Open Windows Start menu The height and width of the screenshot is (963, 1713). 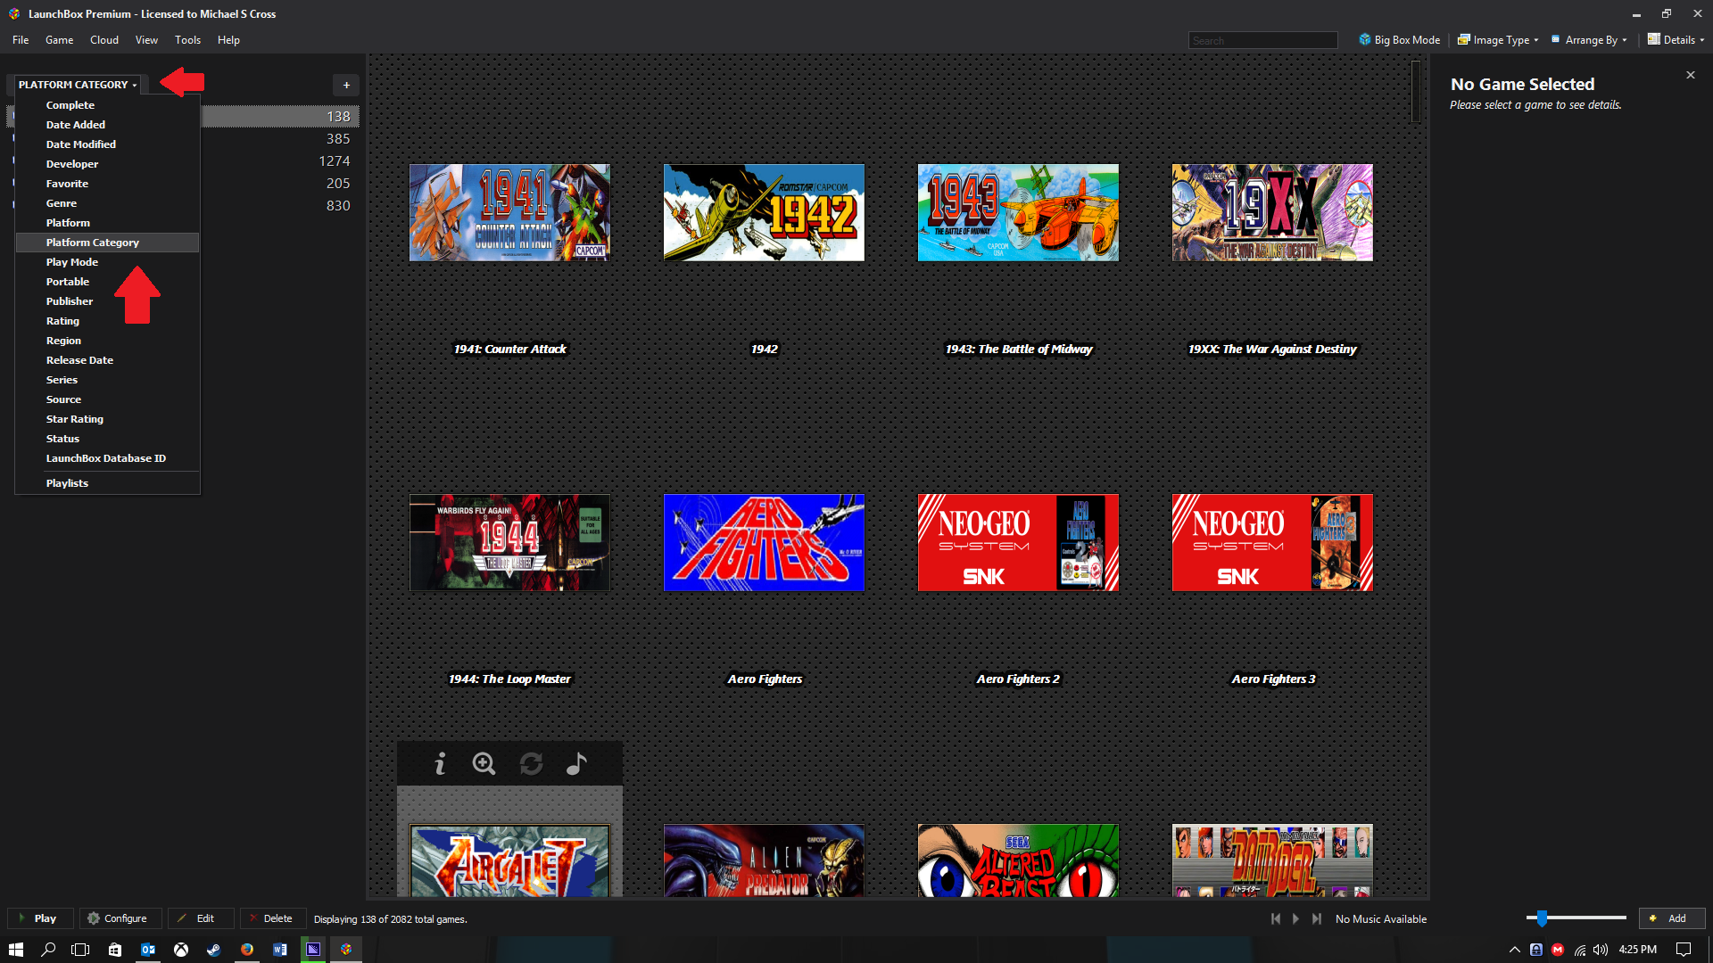click(16, 950)
